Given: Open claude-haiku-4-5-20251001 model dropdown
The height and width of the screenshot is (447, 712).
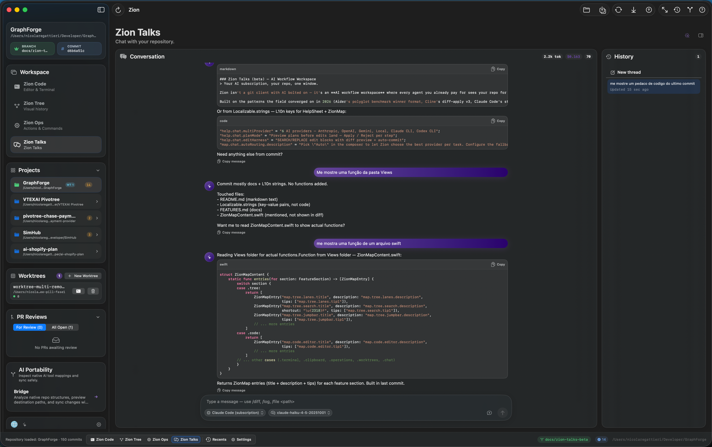Looking at the screenshot, I should point(300,413).
